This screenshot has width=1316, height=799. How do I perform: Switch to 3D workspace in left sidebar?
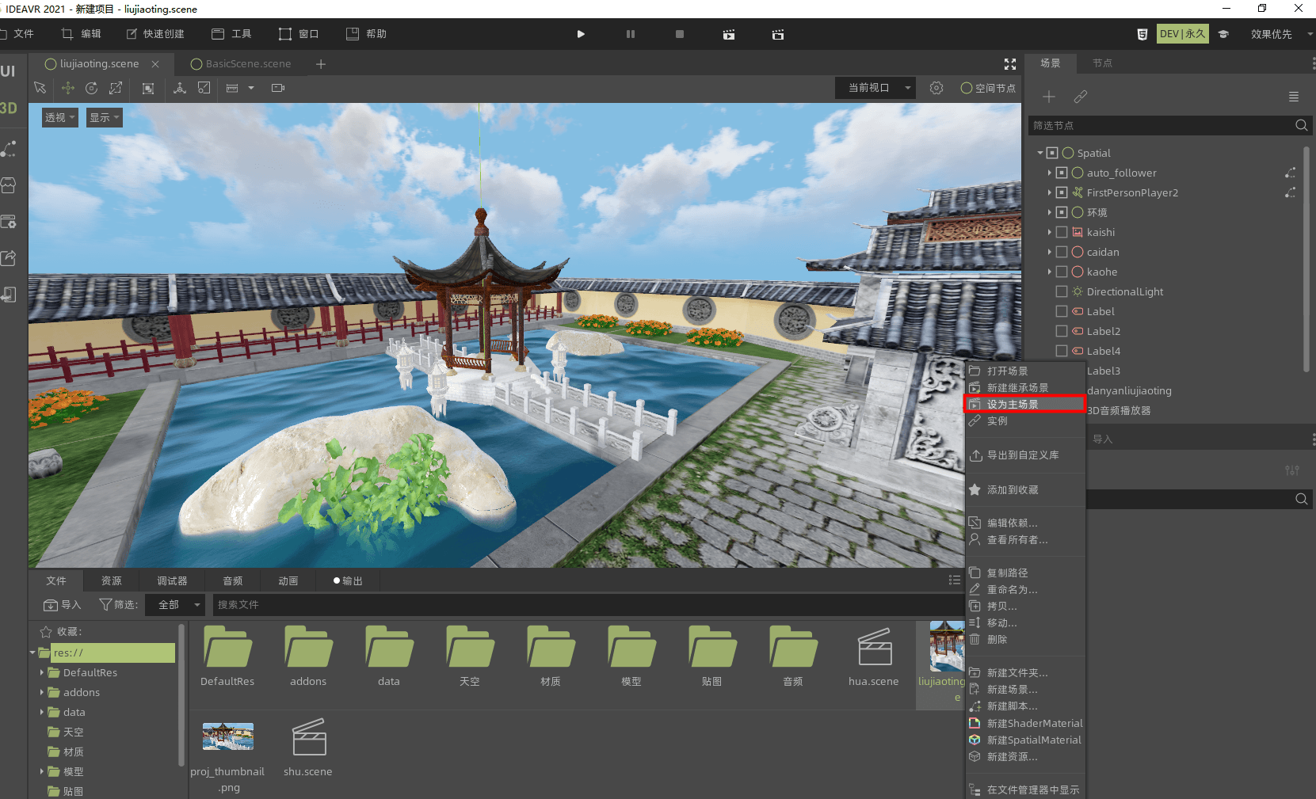(9, 108)
